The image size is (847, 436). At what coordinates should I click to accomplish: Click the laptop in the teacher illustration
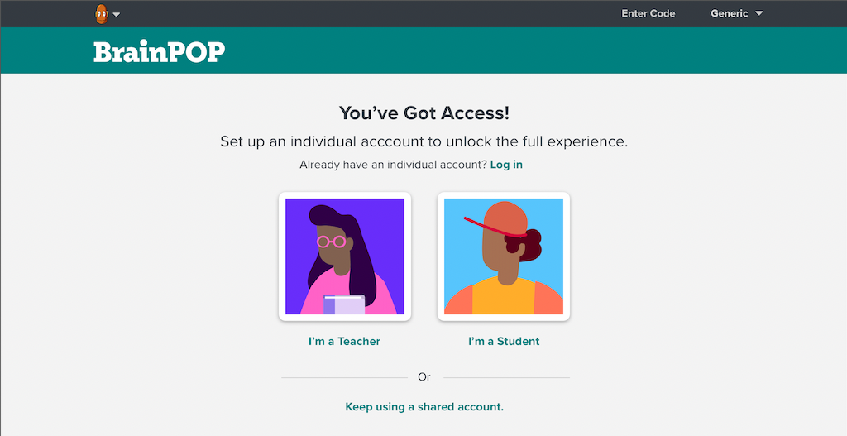click(344, 304)
